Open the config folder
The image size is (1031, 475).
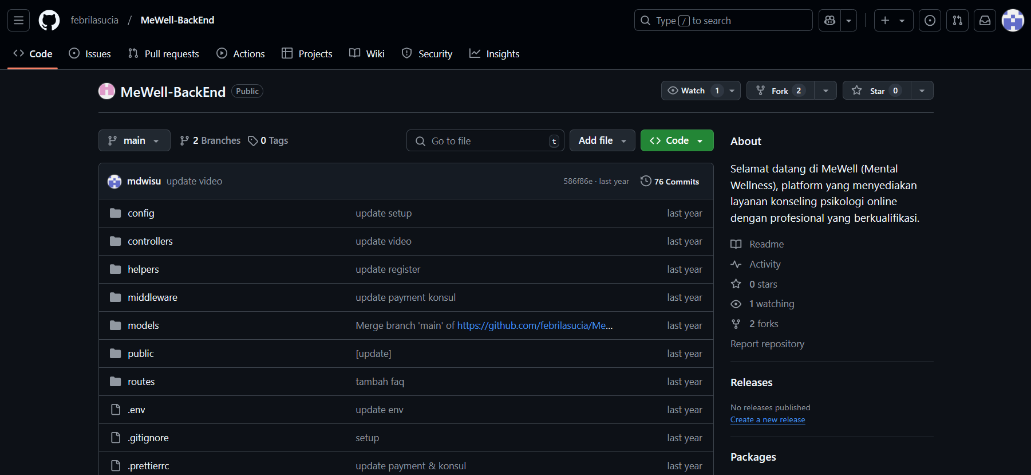(x=141, y=213)
